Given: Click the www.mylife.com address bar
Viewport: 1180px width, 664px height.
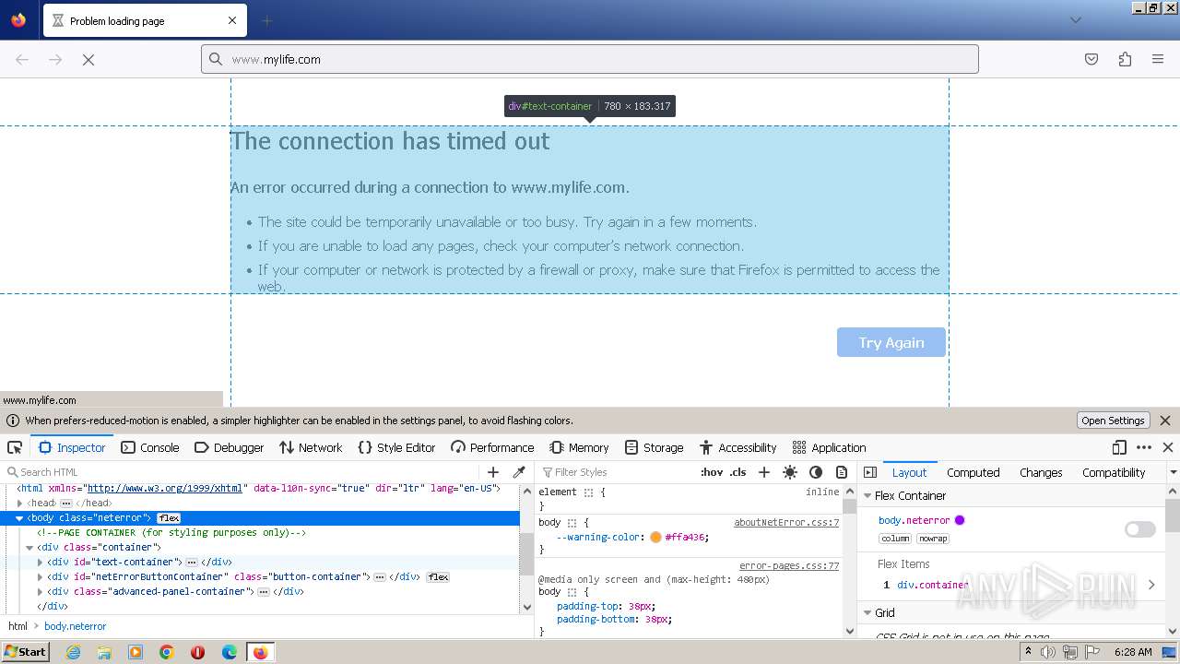Looking at the screenshot, I should [x=590, y=59].
